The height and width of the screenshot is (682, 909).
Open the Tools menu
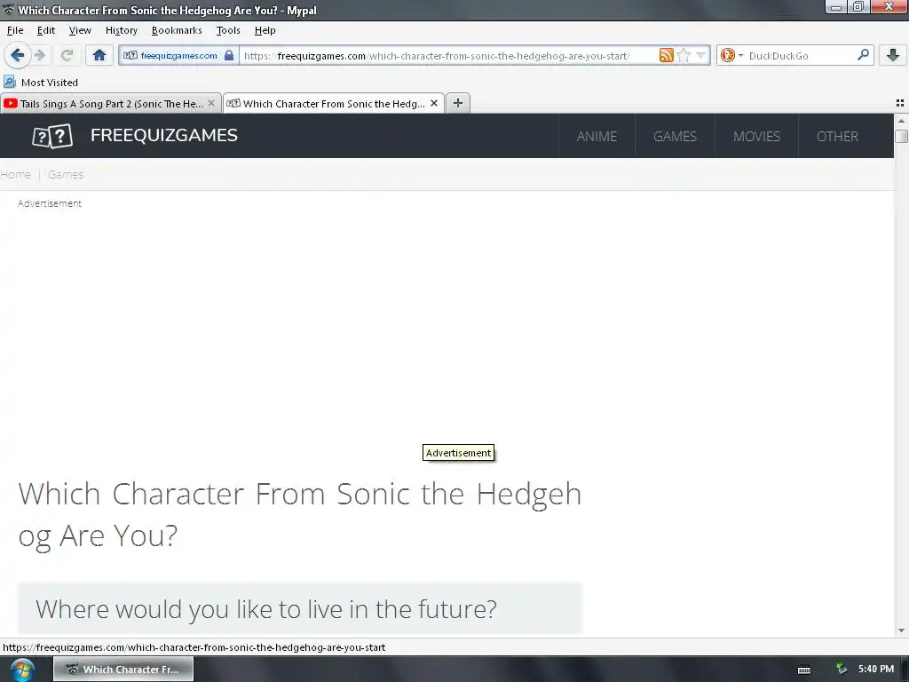[228, 30]
